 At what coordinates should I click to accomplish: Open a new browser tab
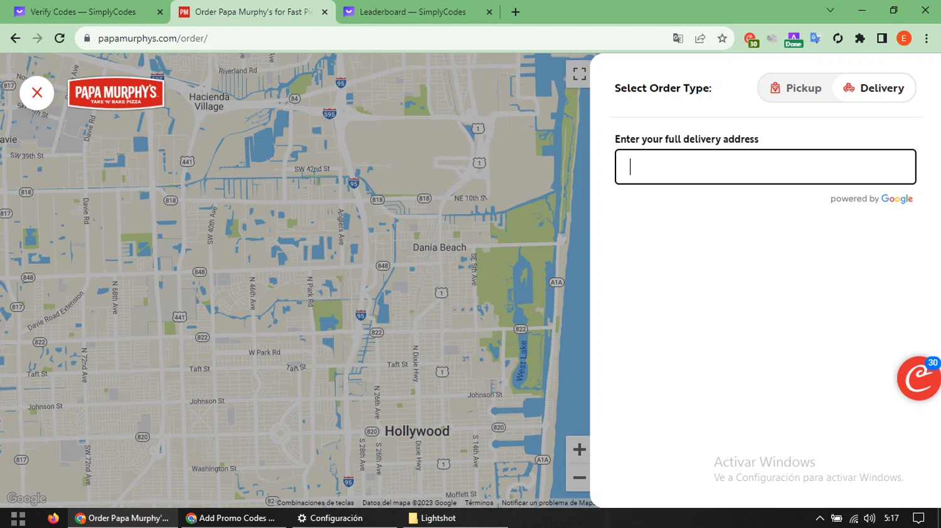click(x=515, y=12)
